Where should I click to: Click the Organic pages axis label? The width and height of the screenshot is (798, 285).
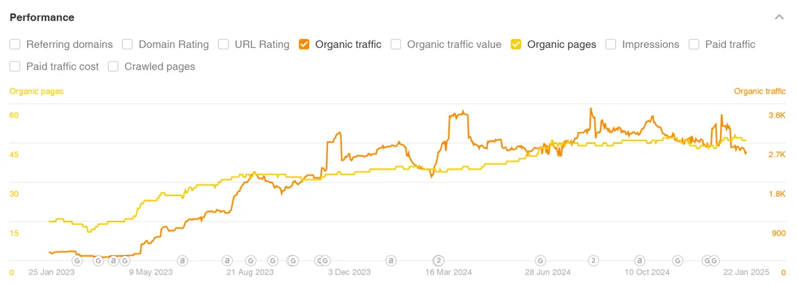click(x=36, y=91)
